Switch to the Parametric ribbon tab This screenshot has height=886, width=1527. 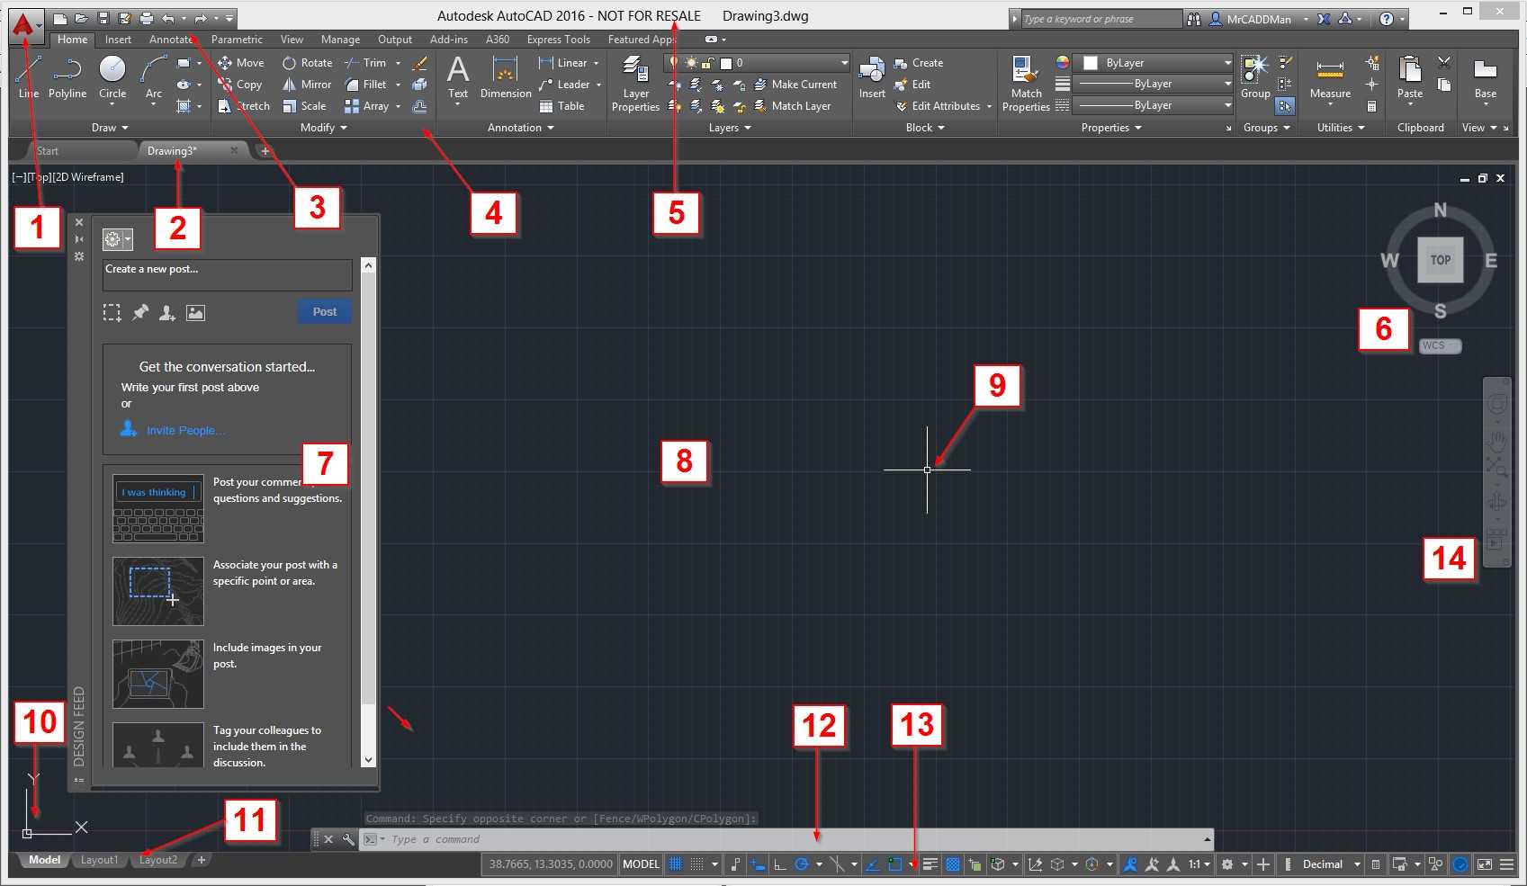click(236, 39)
